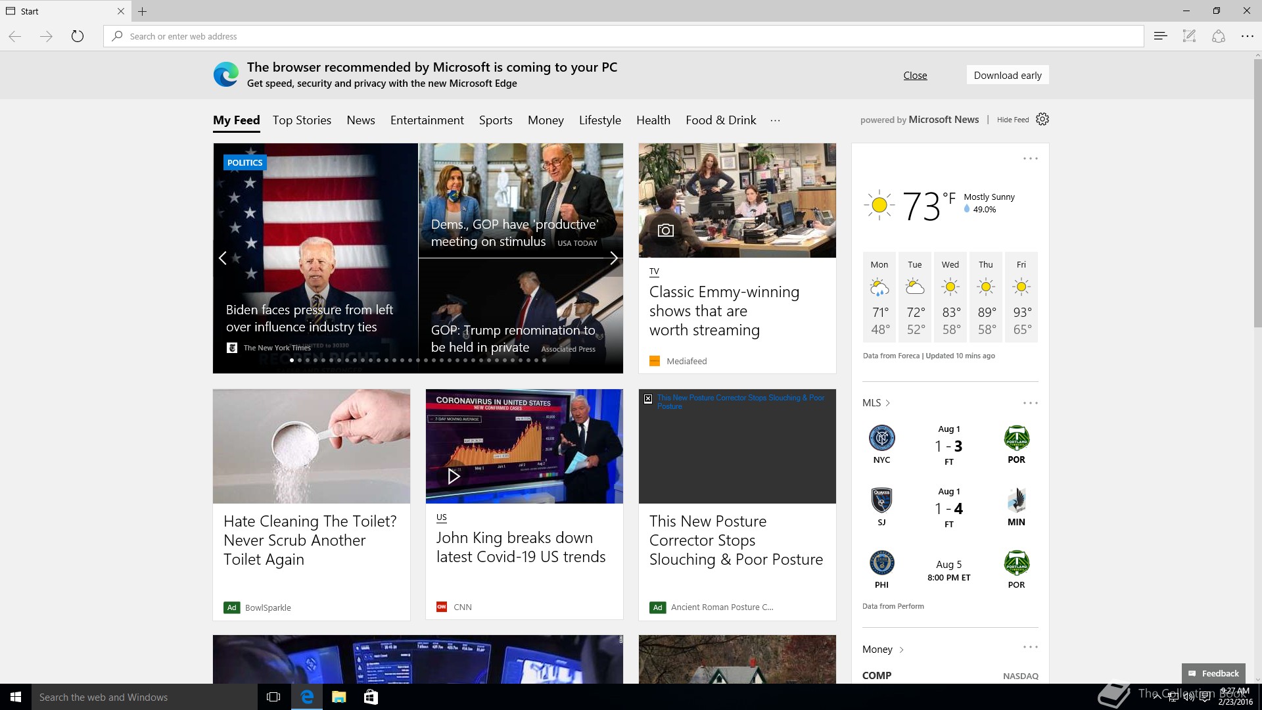The image size is (1262, 710).
Task: Close the Start tab
Action: 121,11
